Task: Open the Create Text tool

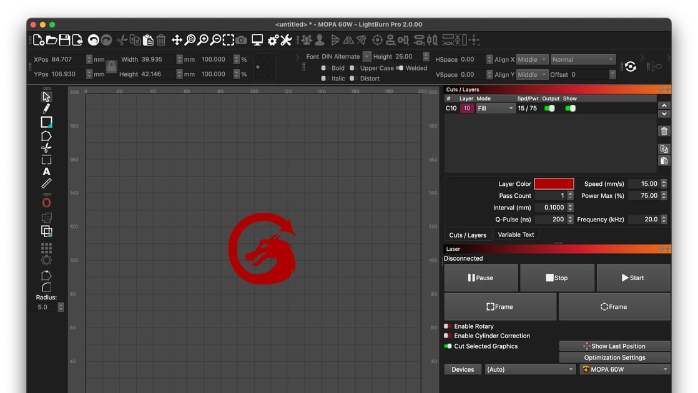Action: (x=46, y=172)
